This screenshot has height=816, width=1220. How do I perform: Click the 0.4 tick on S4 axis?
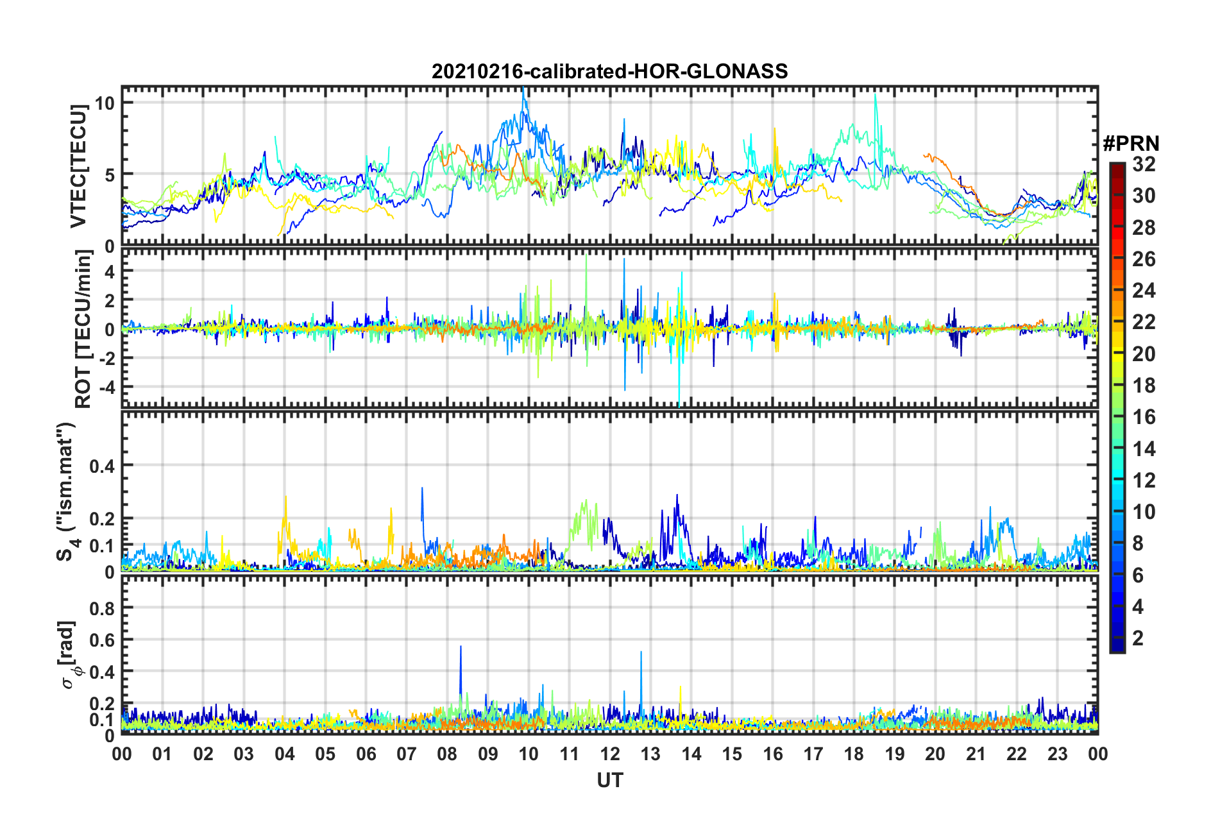point(102,466)
